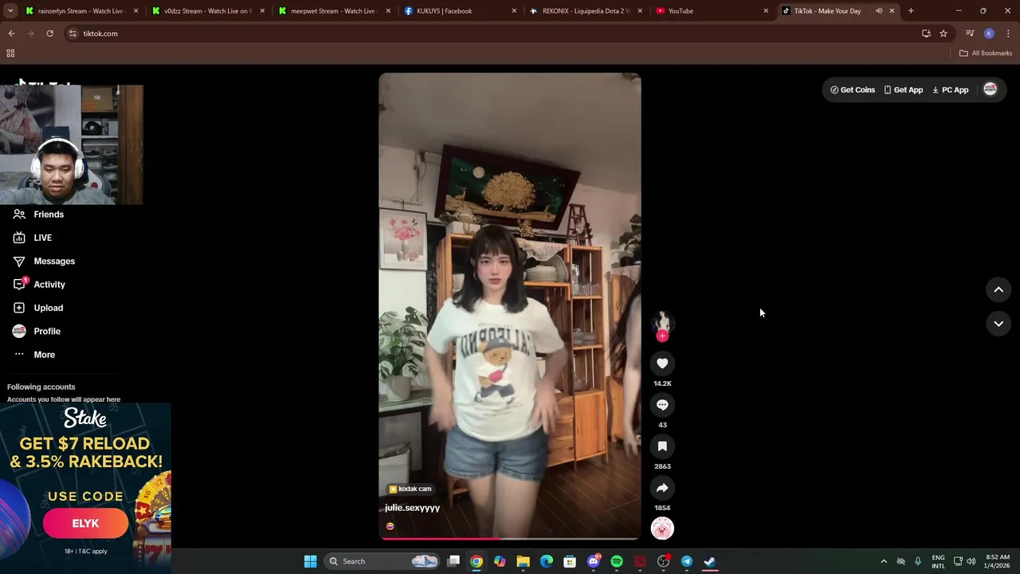The width and height of the screenshot is (1020, 574).
Task: Open Get Coins
Action: click(853, 90)
